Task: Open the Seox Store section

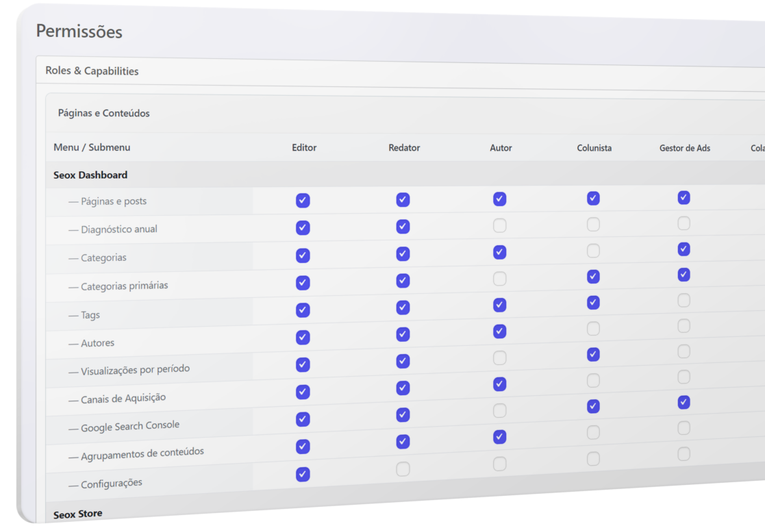Action: (x=78, y=514)
